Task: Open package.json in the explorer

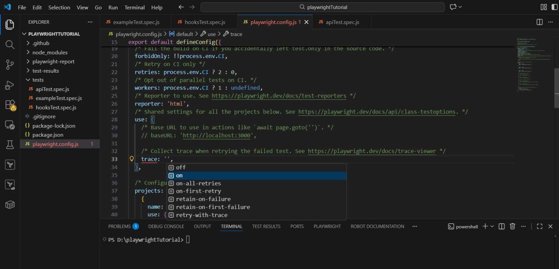Action: point(48,135)
